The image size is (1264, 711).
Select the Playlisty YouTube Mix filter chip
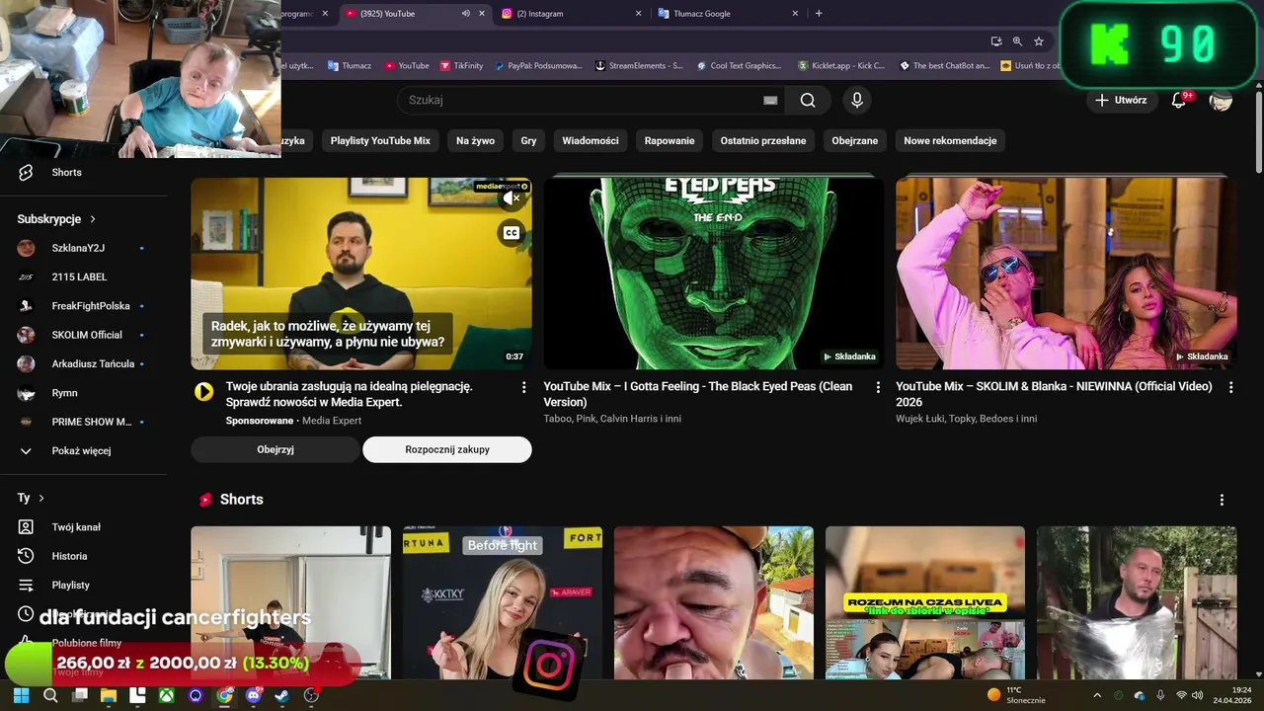(380, 140)
